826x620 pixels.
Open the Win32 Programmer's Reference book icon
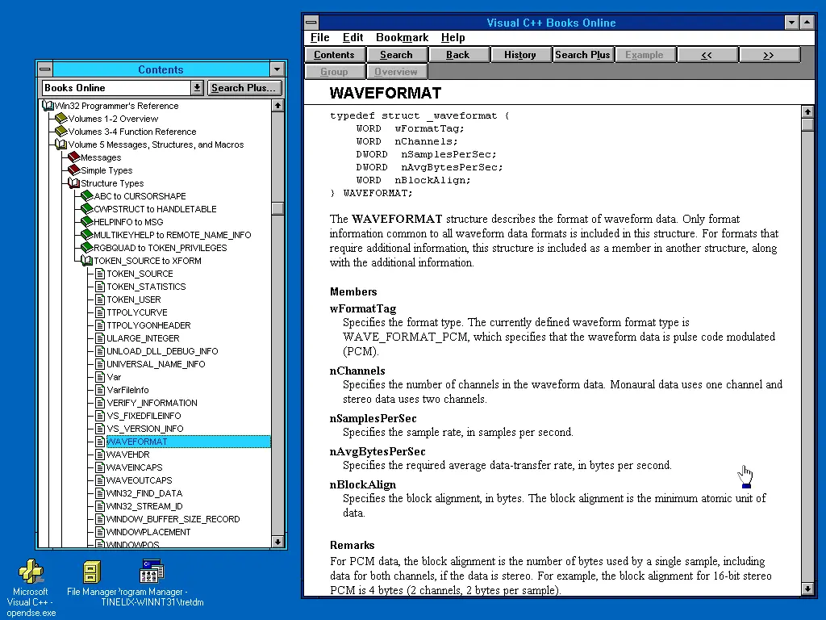(48, 106)
